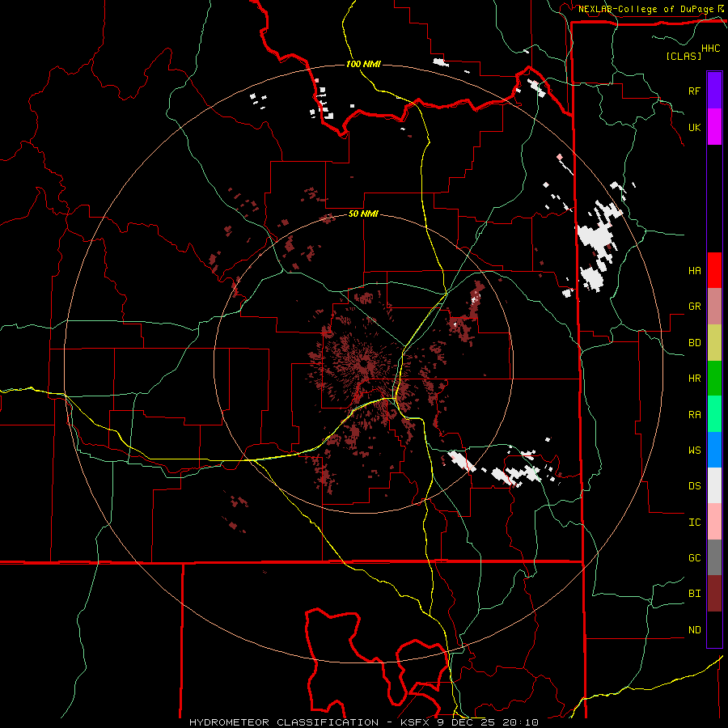Click the WS legend label
Screen dimensions: 728x728
coord(694,450)
